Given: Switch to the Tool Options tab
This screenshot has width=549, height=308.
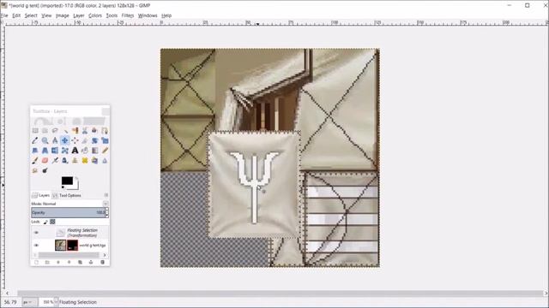Looking at the screenshot, I should coord(67,195).
